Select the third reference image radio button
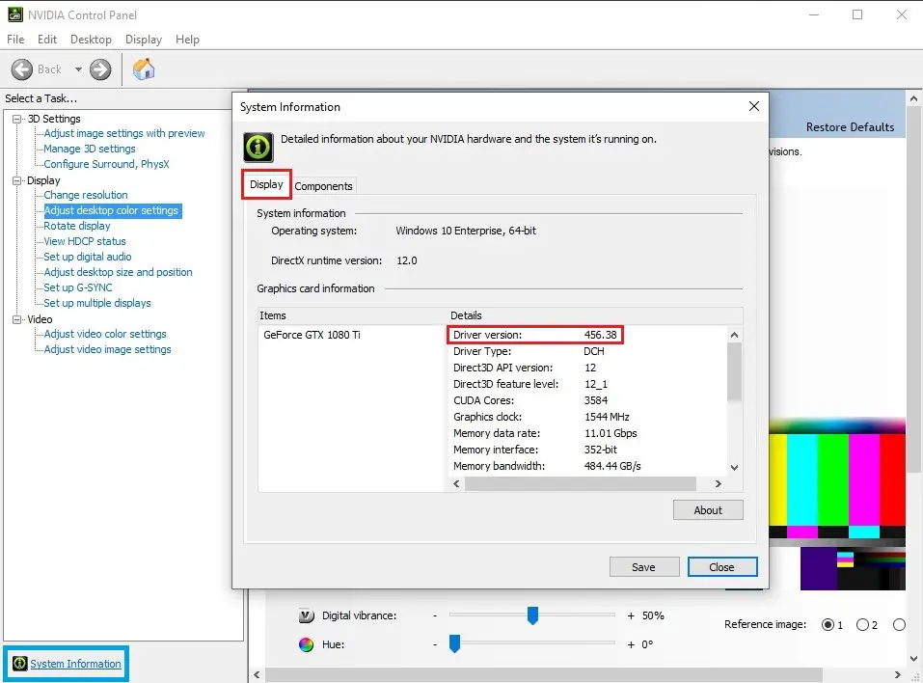The image size is (923, 683). [x=899, y=625]
